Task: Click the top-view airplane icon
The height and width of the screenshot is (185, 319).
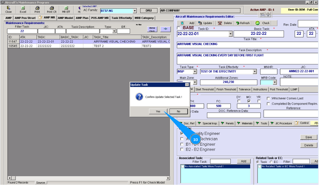Action: (x=268, y=14)
